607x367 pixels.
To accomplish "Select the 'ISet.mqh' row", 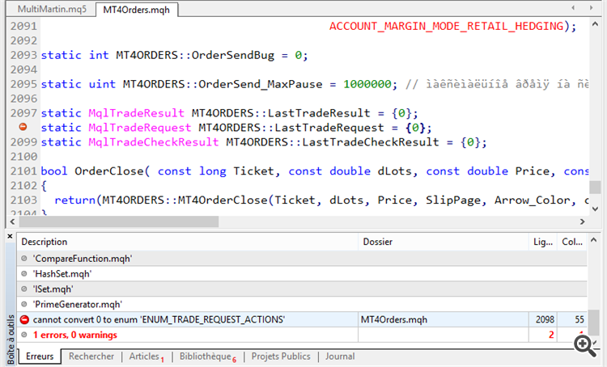I will pyautogui.click(x=302, y=289).
